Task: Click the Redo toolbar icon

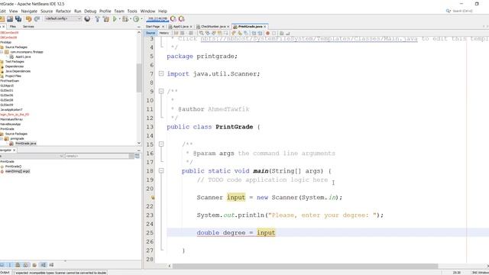Action: coord(37,19)
